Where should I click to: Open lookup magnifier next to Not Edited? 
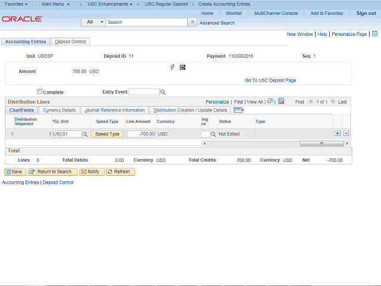coord(213,134)
